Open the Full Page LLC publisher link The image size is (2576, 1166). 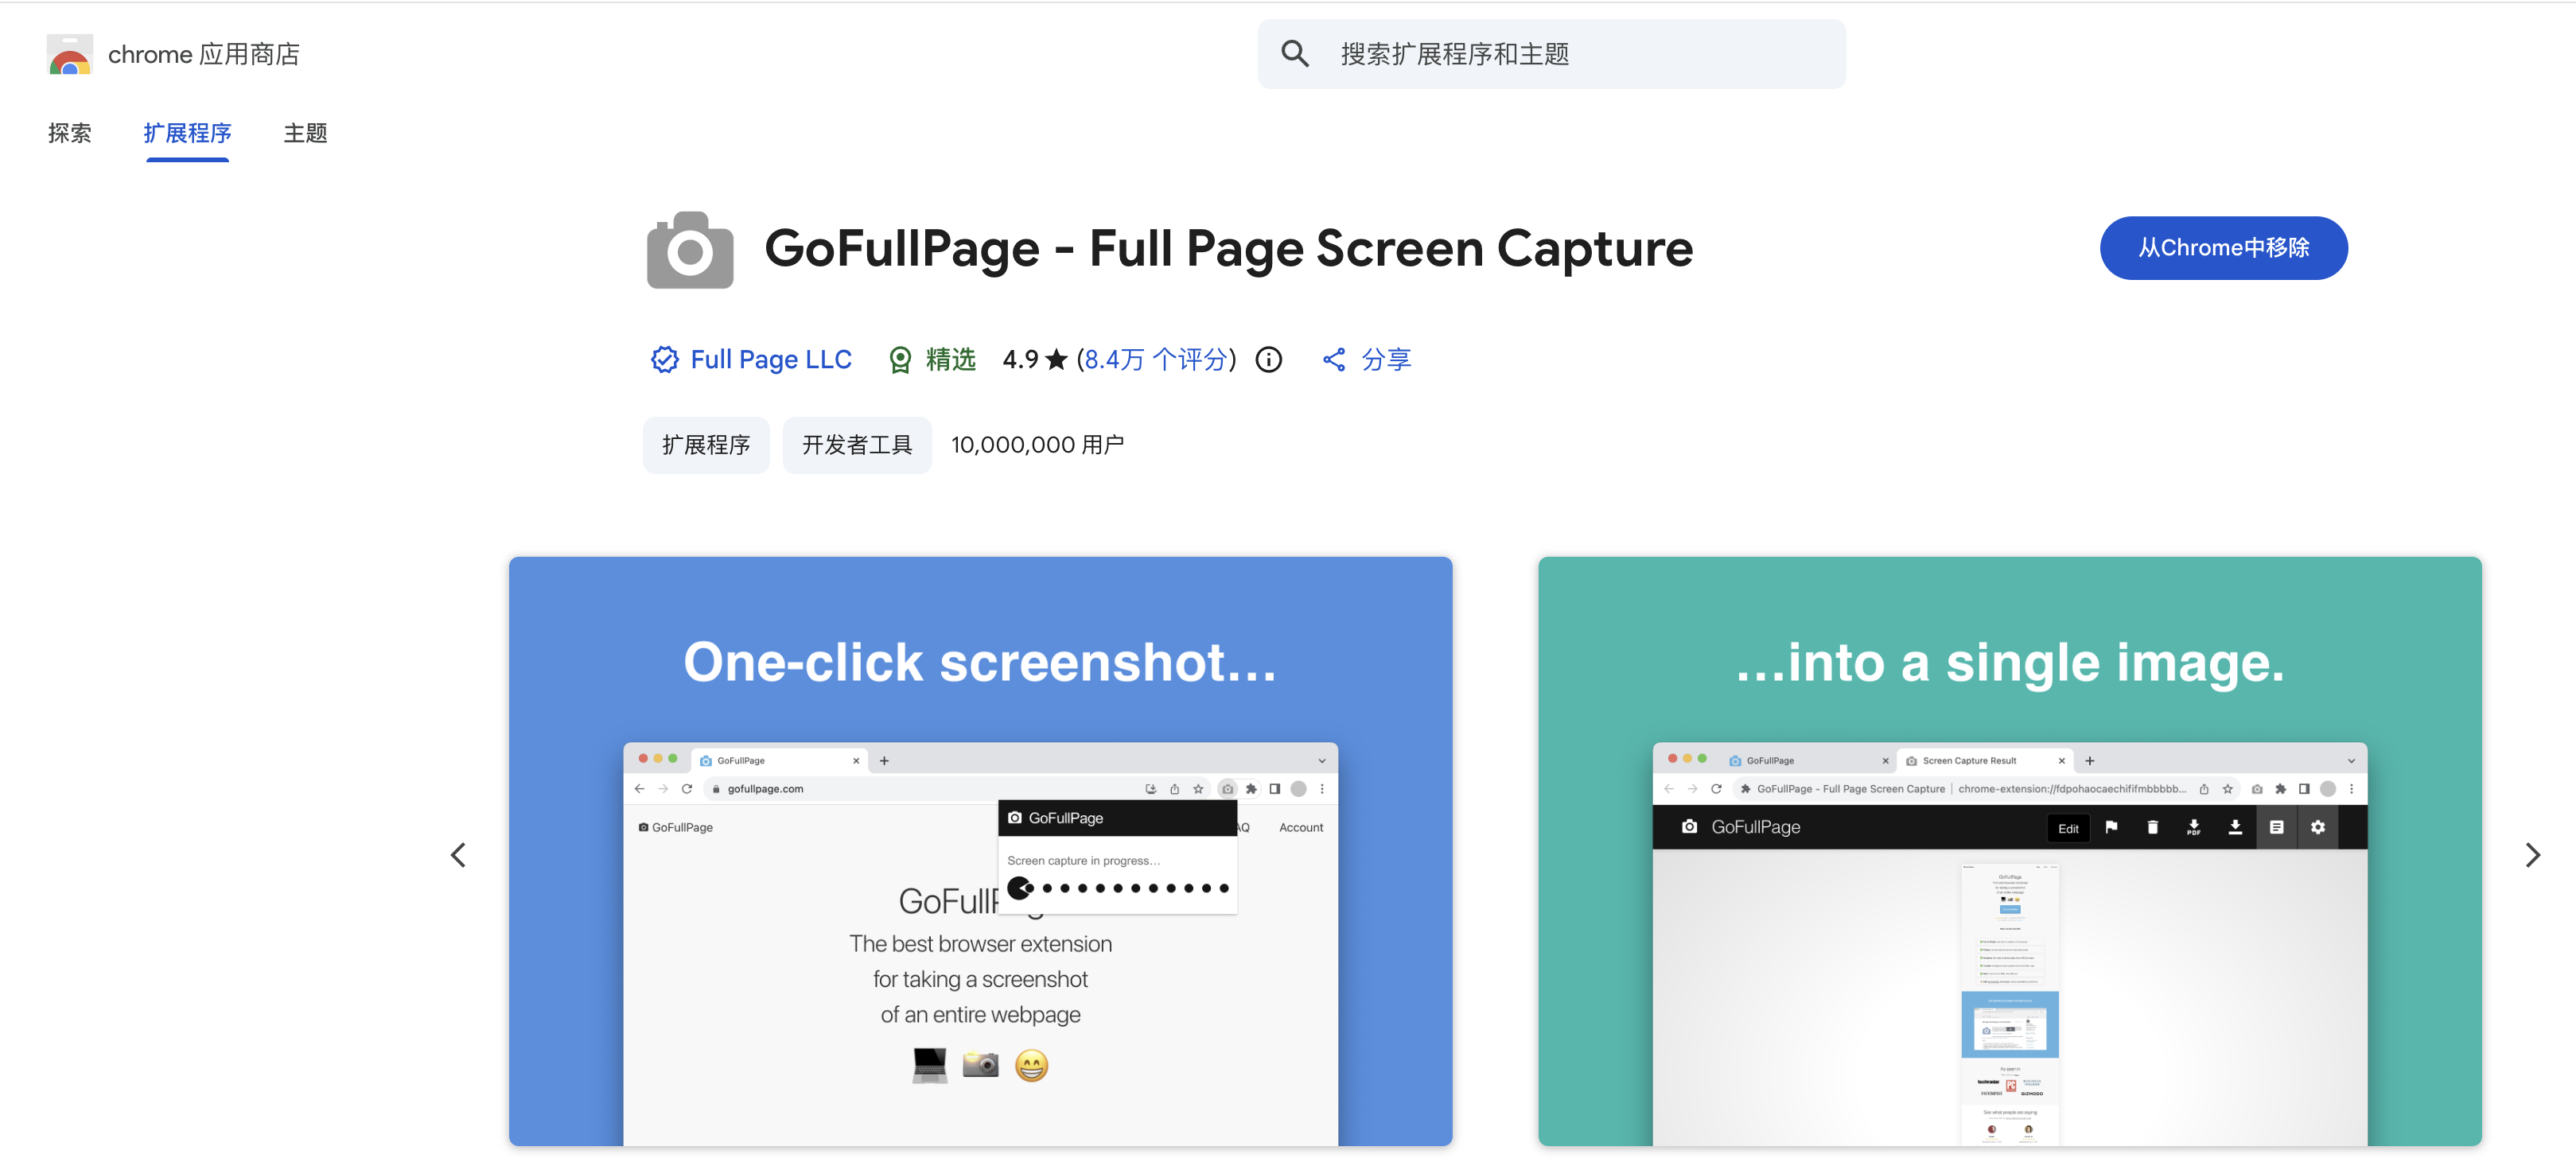[770, 360]
